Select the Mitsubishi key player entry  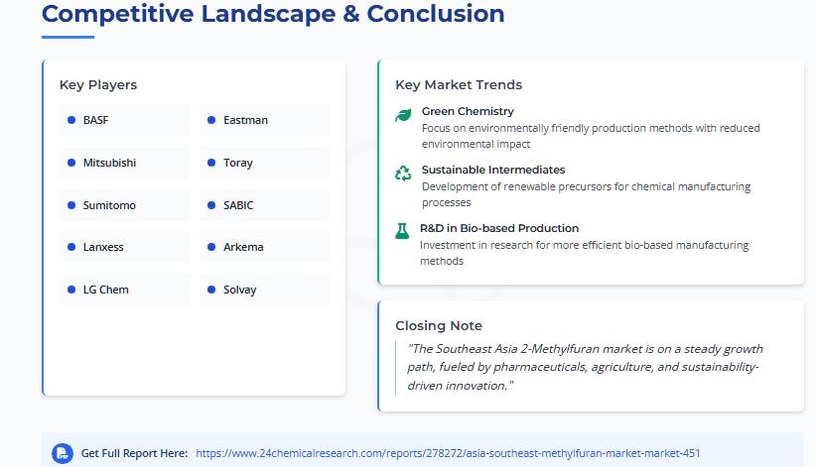(124, 163)
